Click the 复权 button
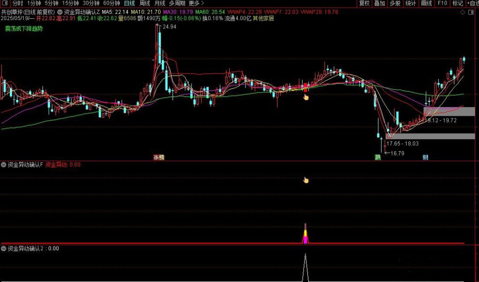The width and height of the screenshot is (479, 282). [364, 3]
